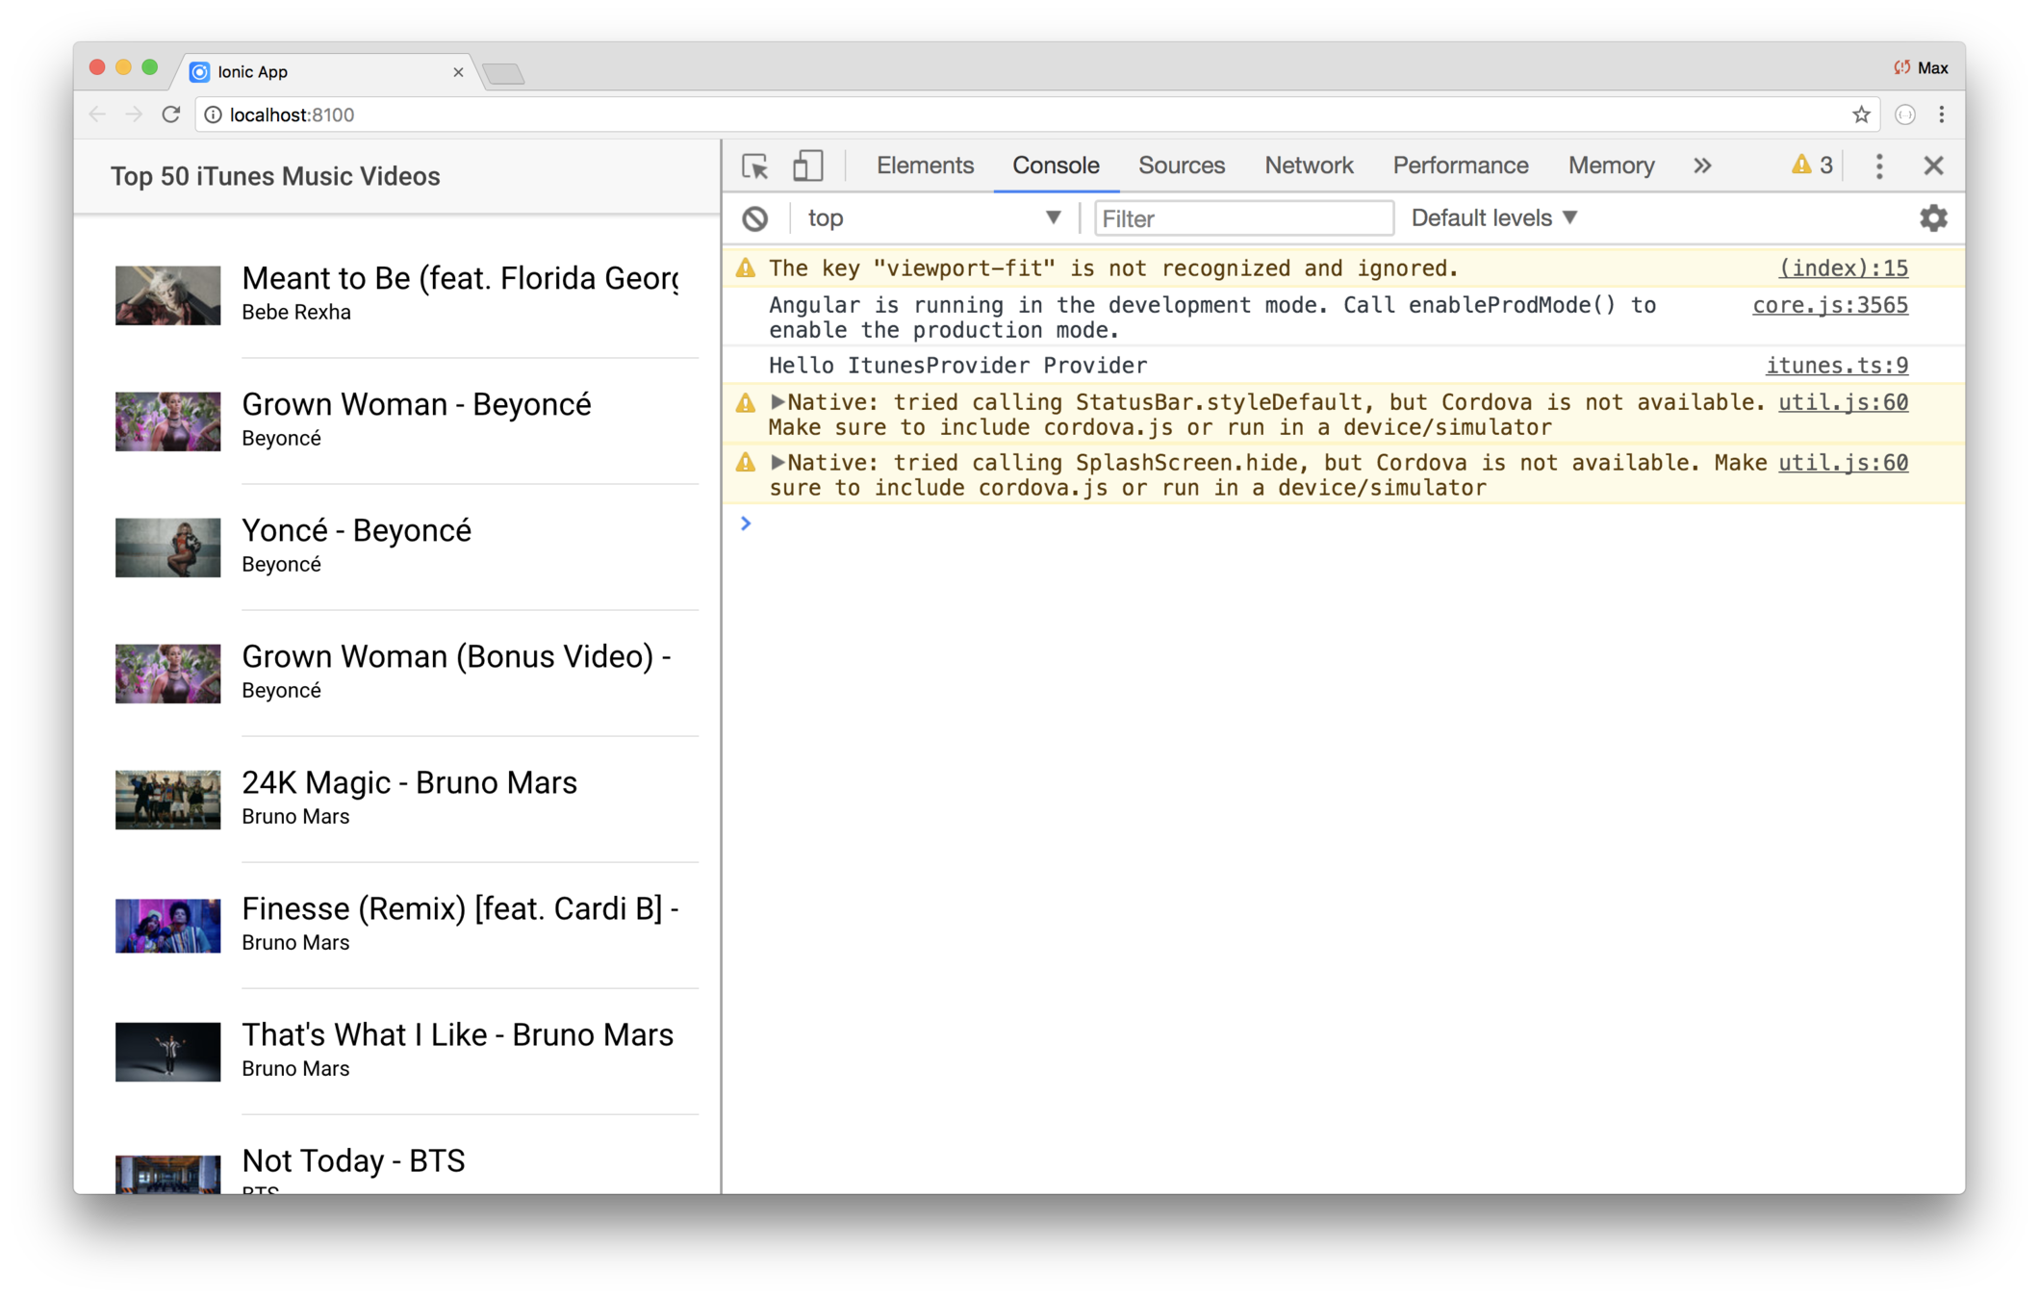2039x1299 pixels.
Task: Open the itunes.ts:9 source link
Action: tap(1836, 366)
